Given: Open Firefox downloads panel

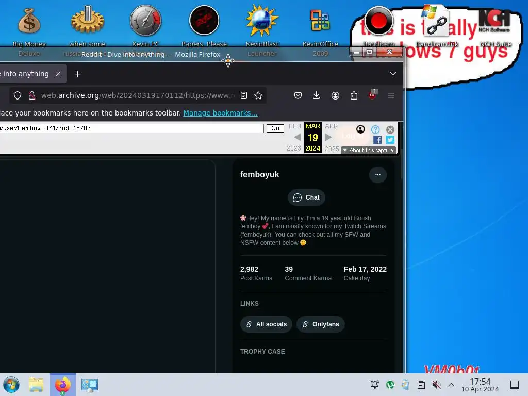Looking at the screenshot, I should pos(316,95).
